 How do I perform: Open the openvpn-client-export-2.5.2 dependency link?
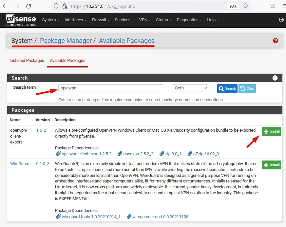point(86,154)
